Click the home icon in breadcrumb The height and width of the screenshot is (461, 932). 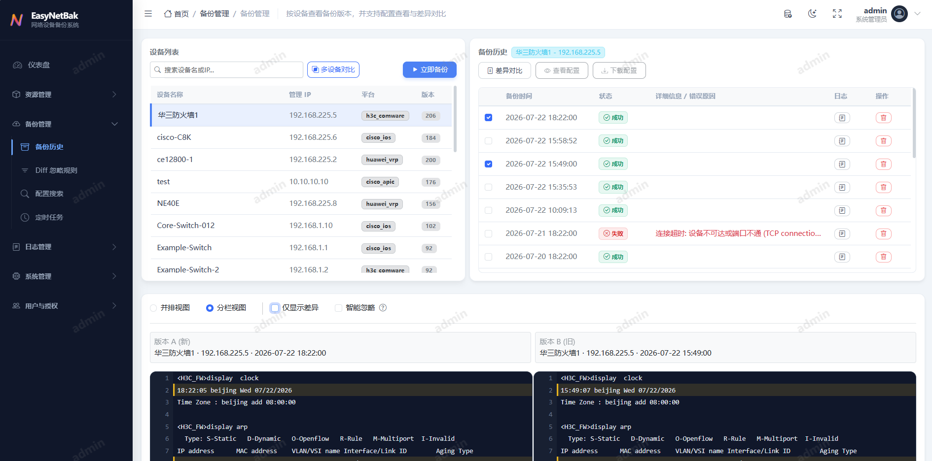[168, 14]
